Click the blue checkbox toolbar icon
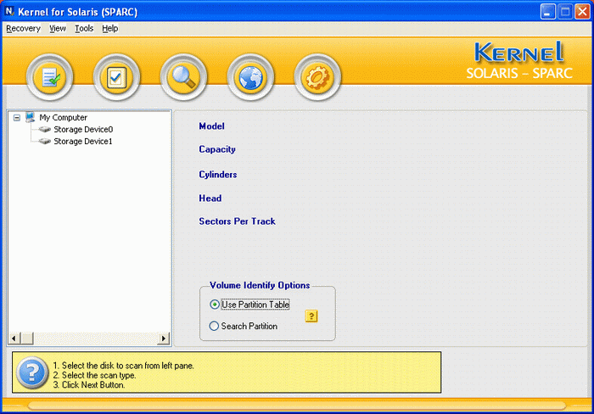594x414 pixels. tap(116, 78)
